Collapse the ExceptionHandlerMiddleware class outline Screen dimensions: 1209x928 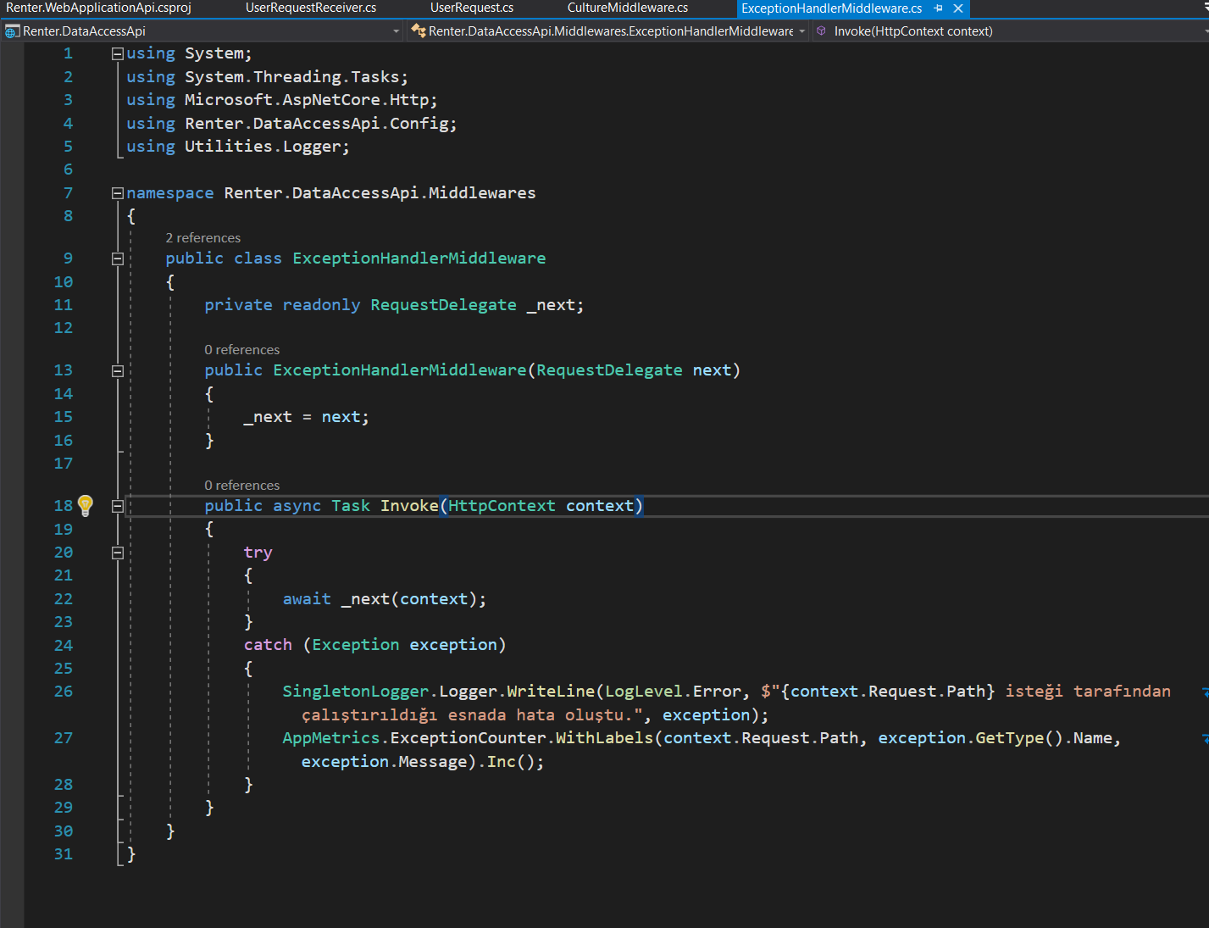118,258
